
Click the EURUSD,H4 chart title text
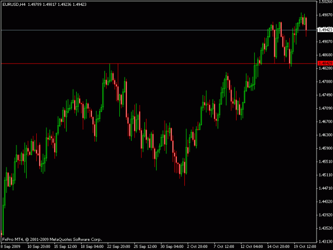(x=14, y=4)
